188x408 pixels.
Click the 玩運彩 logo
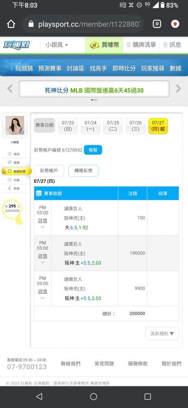16,45
